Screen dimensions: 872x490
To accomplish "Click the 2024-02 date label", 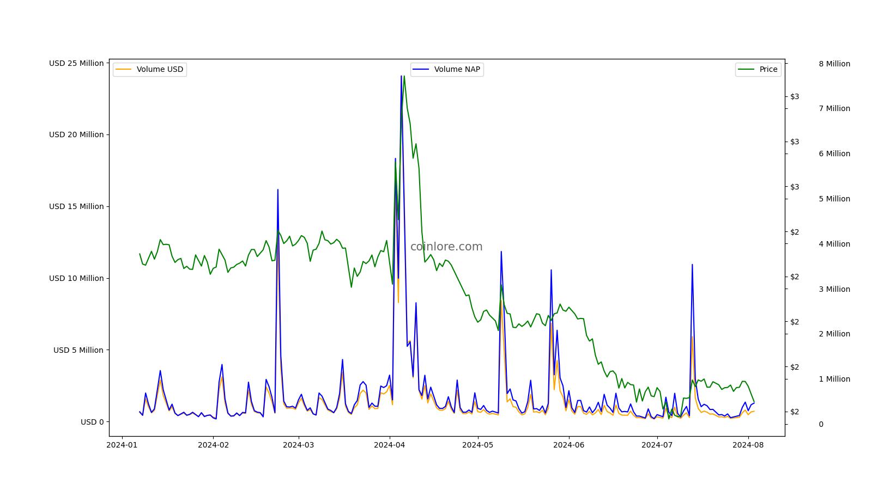I will point(214,445).
